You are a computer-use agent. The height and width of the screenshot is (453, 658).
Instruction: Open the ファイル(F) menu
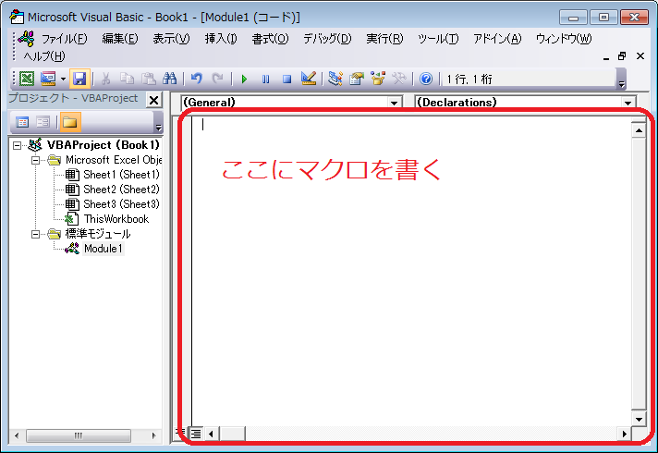64,39
